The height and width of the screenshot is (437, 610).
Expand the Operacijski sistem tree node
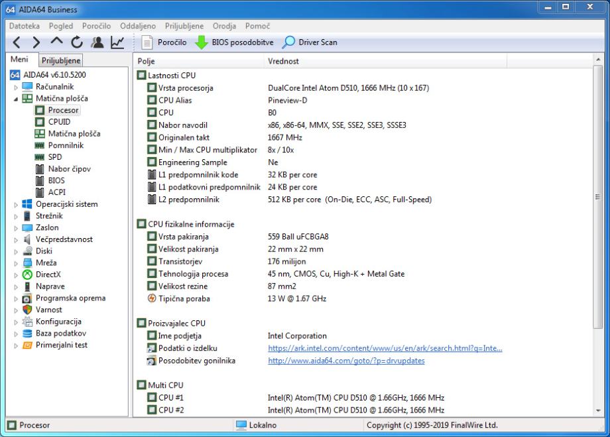[x=16, y=204]
